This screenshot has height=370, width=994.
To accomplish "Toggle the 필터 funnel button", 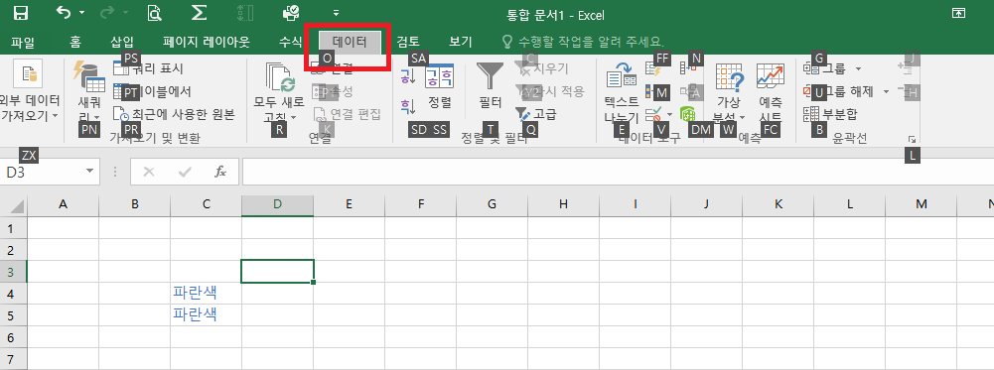I will (490, 85).
